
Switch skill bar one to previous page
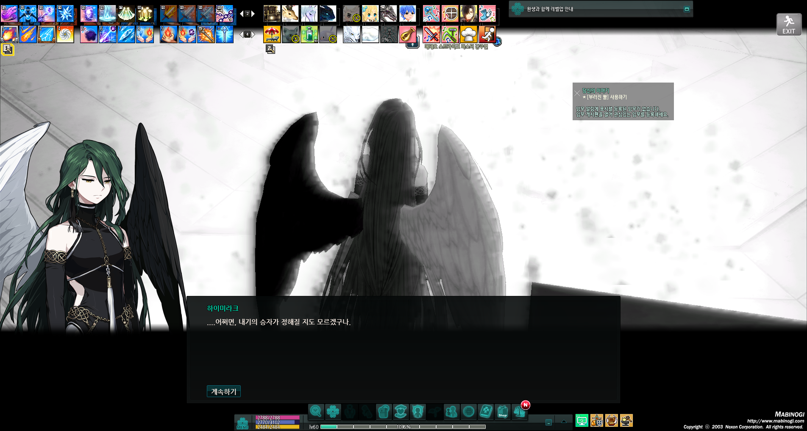tap(242, 14)
